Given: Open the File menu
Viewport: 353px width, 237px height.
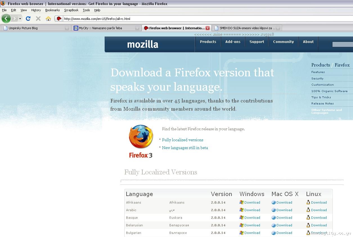Looking at the screenshot, I should [4, 10].
